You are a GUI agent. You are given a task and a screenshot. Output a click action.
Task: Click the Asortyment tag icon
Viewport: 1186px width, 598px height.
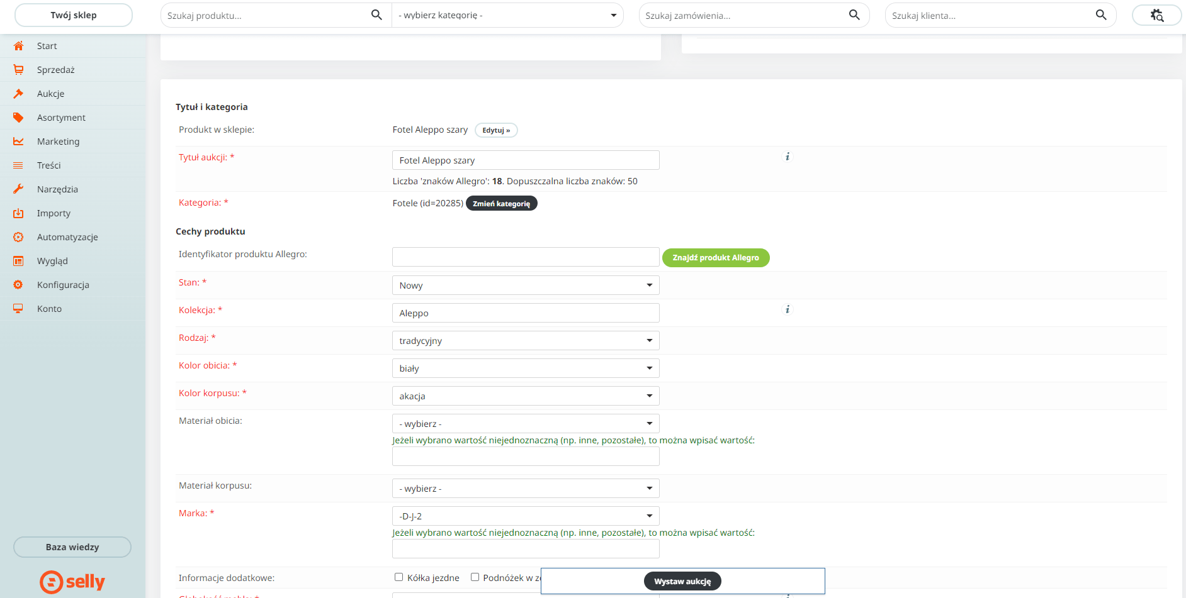(x=18, y=118)
